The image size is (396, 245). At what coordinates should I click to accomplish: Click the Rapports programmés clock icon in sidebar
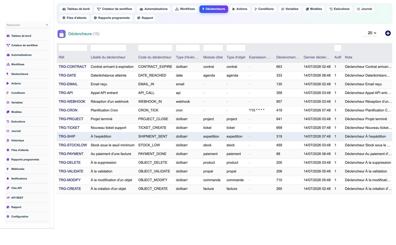(8, 160)
